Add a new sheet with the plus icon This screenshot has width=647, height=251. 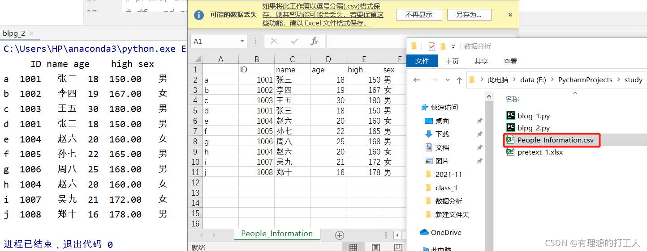[340, 235]
